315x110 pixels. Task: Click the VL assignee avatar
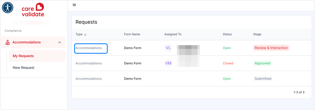click(168, 48)
